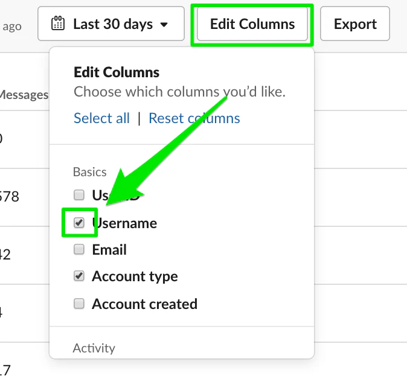Open the Last 30 days dropdown arrow
This screenshot has width=407, height=379.
164,25
